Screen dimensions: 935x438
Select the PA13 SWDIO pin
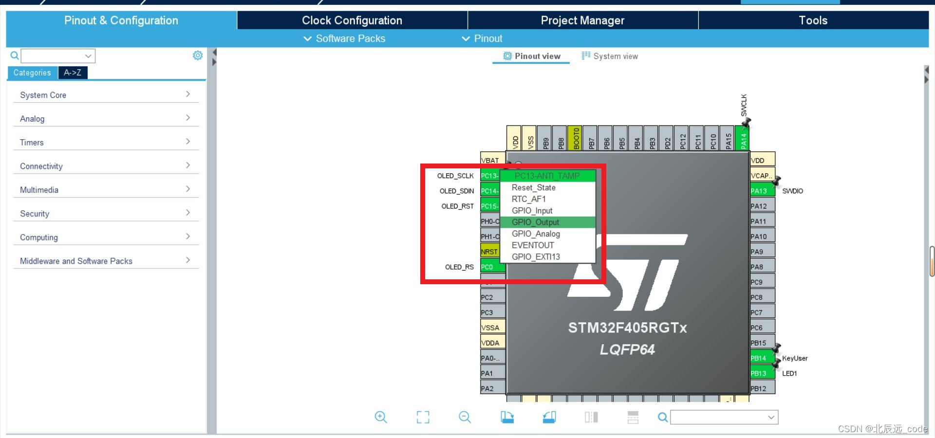click(x=763, y=191)
